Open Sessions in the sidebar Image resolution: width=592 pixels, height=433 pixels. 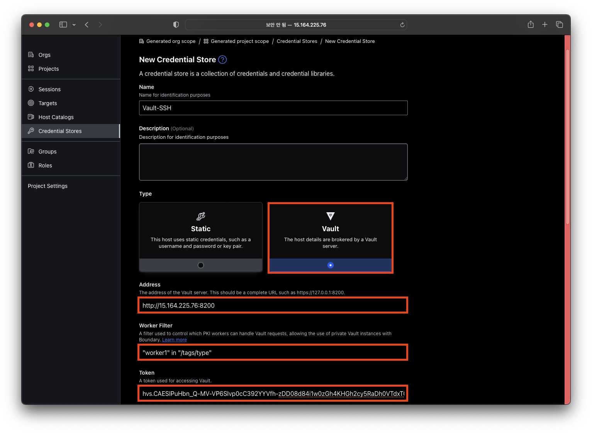click(71, 89)
